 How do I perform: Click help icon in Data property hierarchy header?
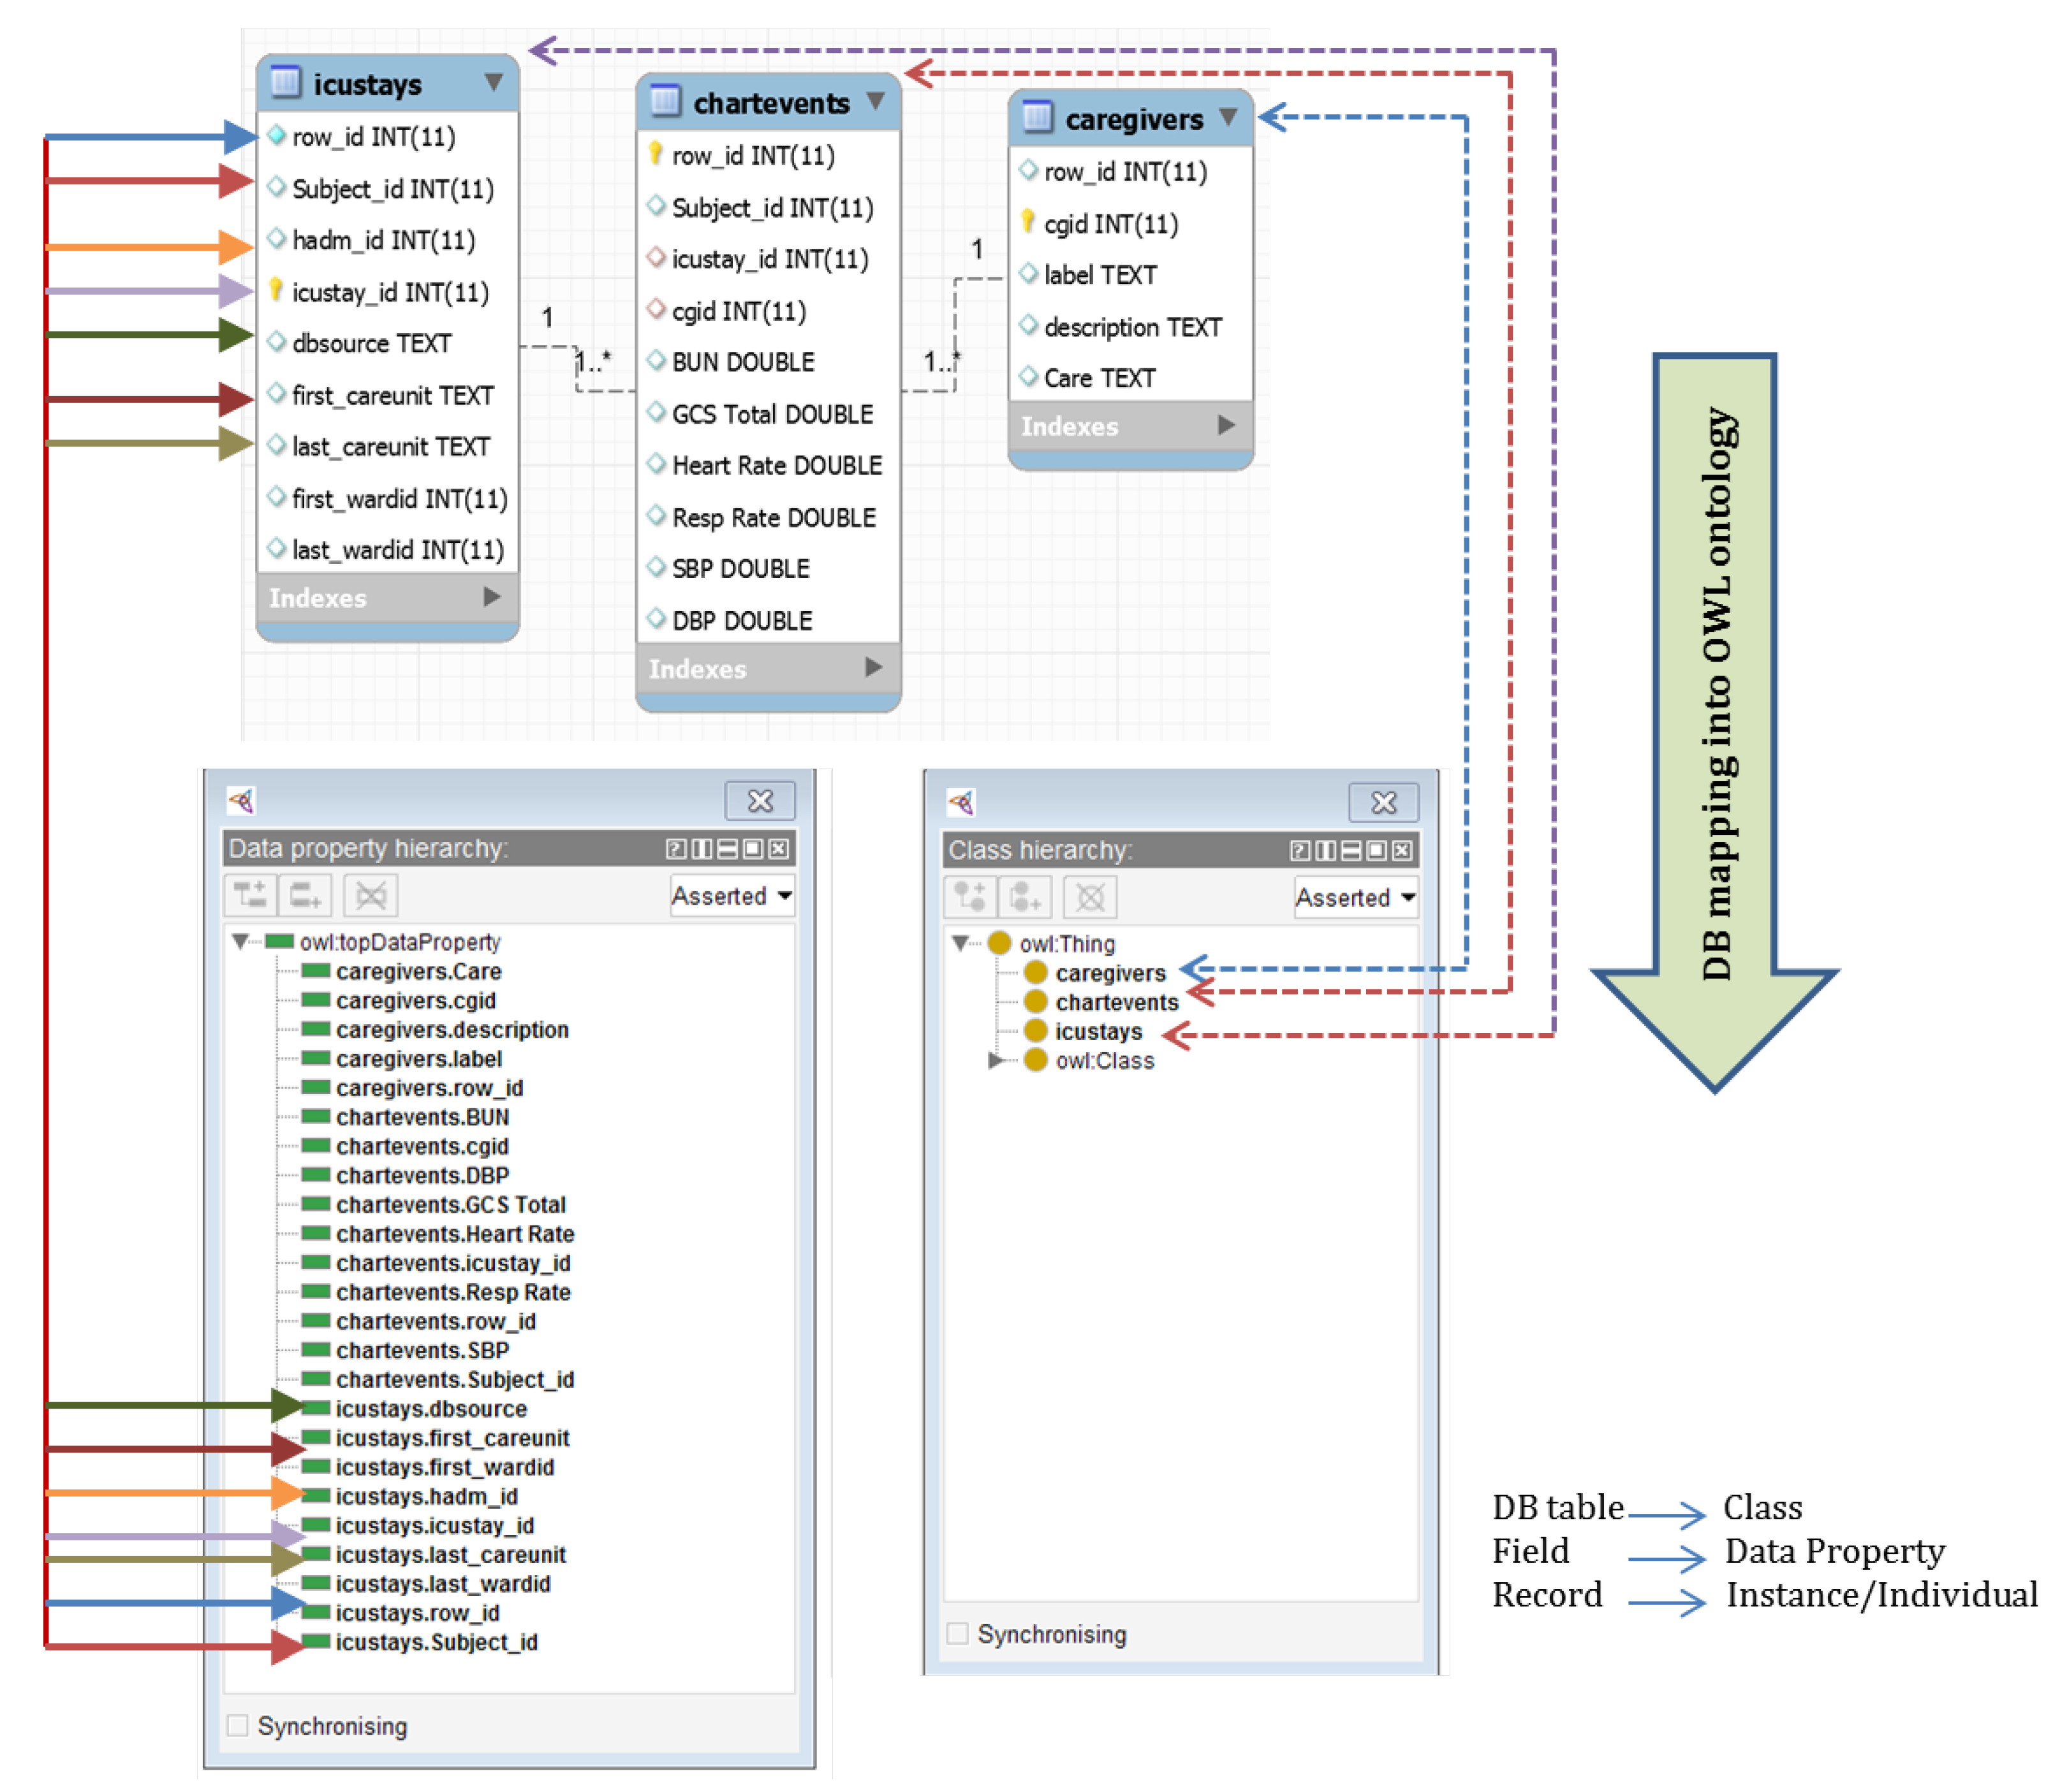click(x=677, y=849)
